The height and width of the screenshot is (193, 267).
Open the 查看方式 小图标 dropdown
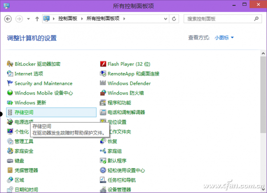tap(224, 38)
